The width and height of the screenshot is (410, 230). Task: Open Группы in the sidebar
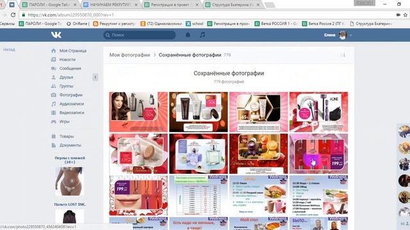(x=66, y=86)
